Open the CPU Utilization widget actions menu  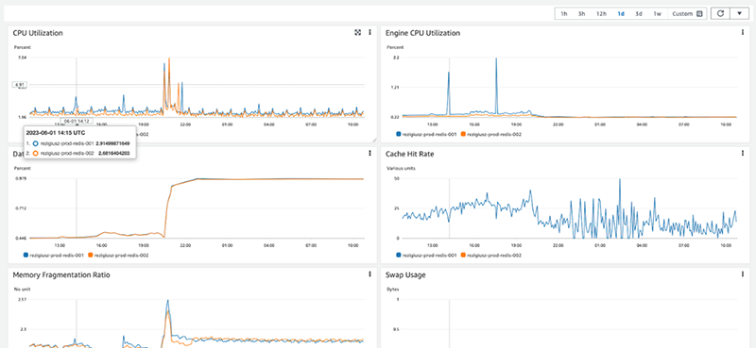pyautogui.click(x=369, y=32)
